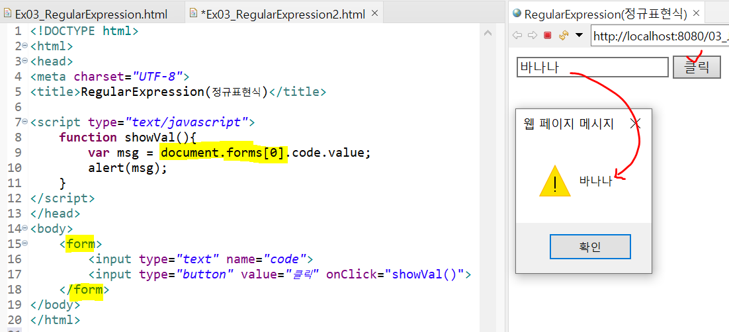
Task: Close the 웹 페이지 메시지 dialog
Action: [x=635, y=123]
